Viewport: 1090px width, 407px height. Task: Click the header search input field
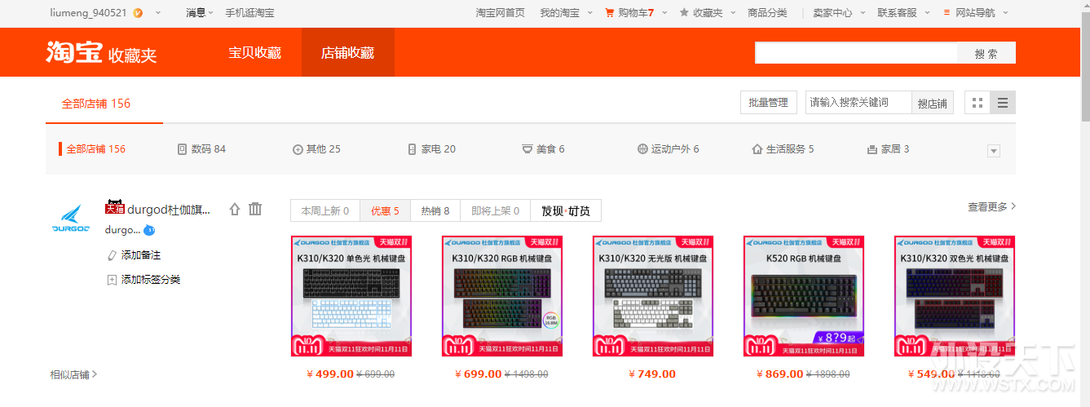(x=856, y=54)
